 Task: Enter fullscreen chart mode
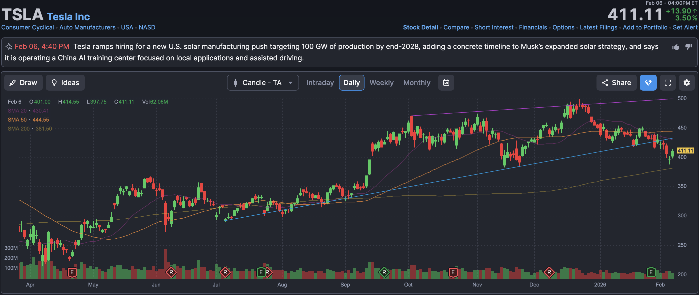click(667, 83)
